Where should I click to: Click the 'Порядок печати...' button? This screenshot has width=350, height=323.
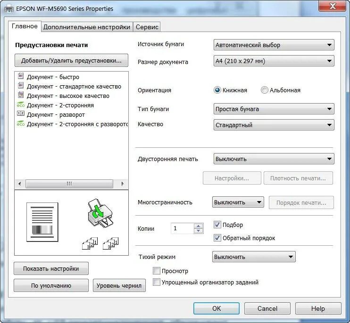click(x=301, y=203)
